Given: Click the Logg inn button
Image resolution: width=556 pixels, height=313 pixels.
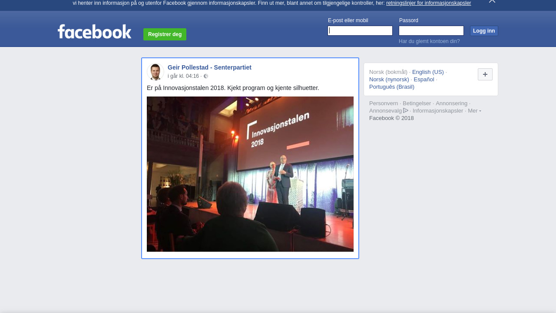Looking at the screenshot, I should pos(484,31).
